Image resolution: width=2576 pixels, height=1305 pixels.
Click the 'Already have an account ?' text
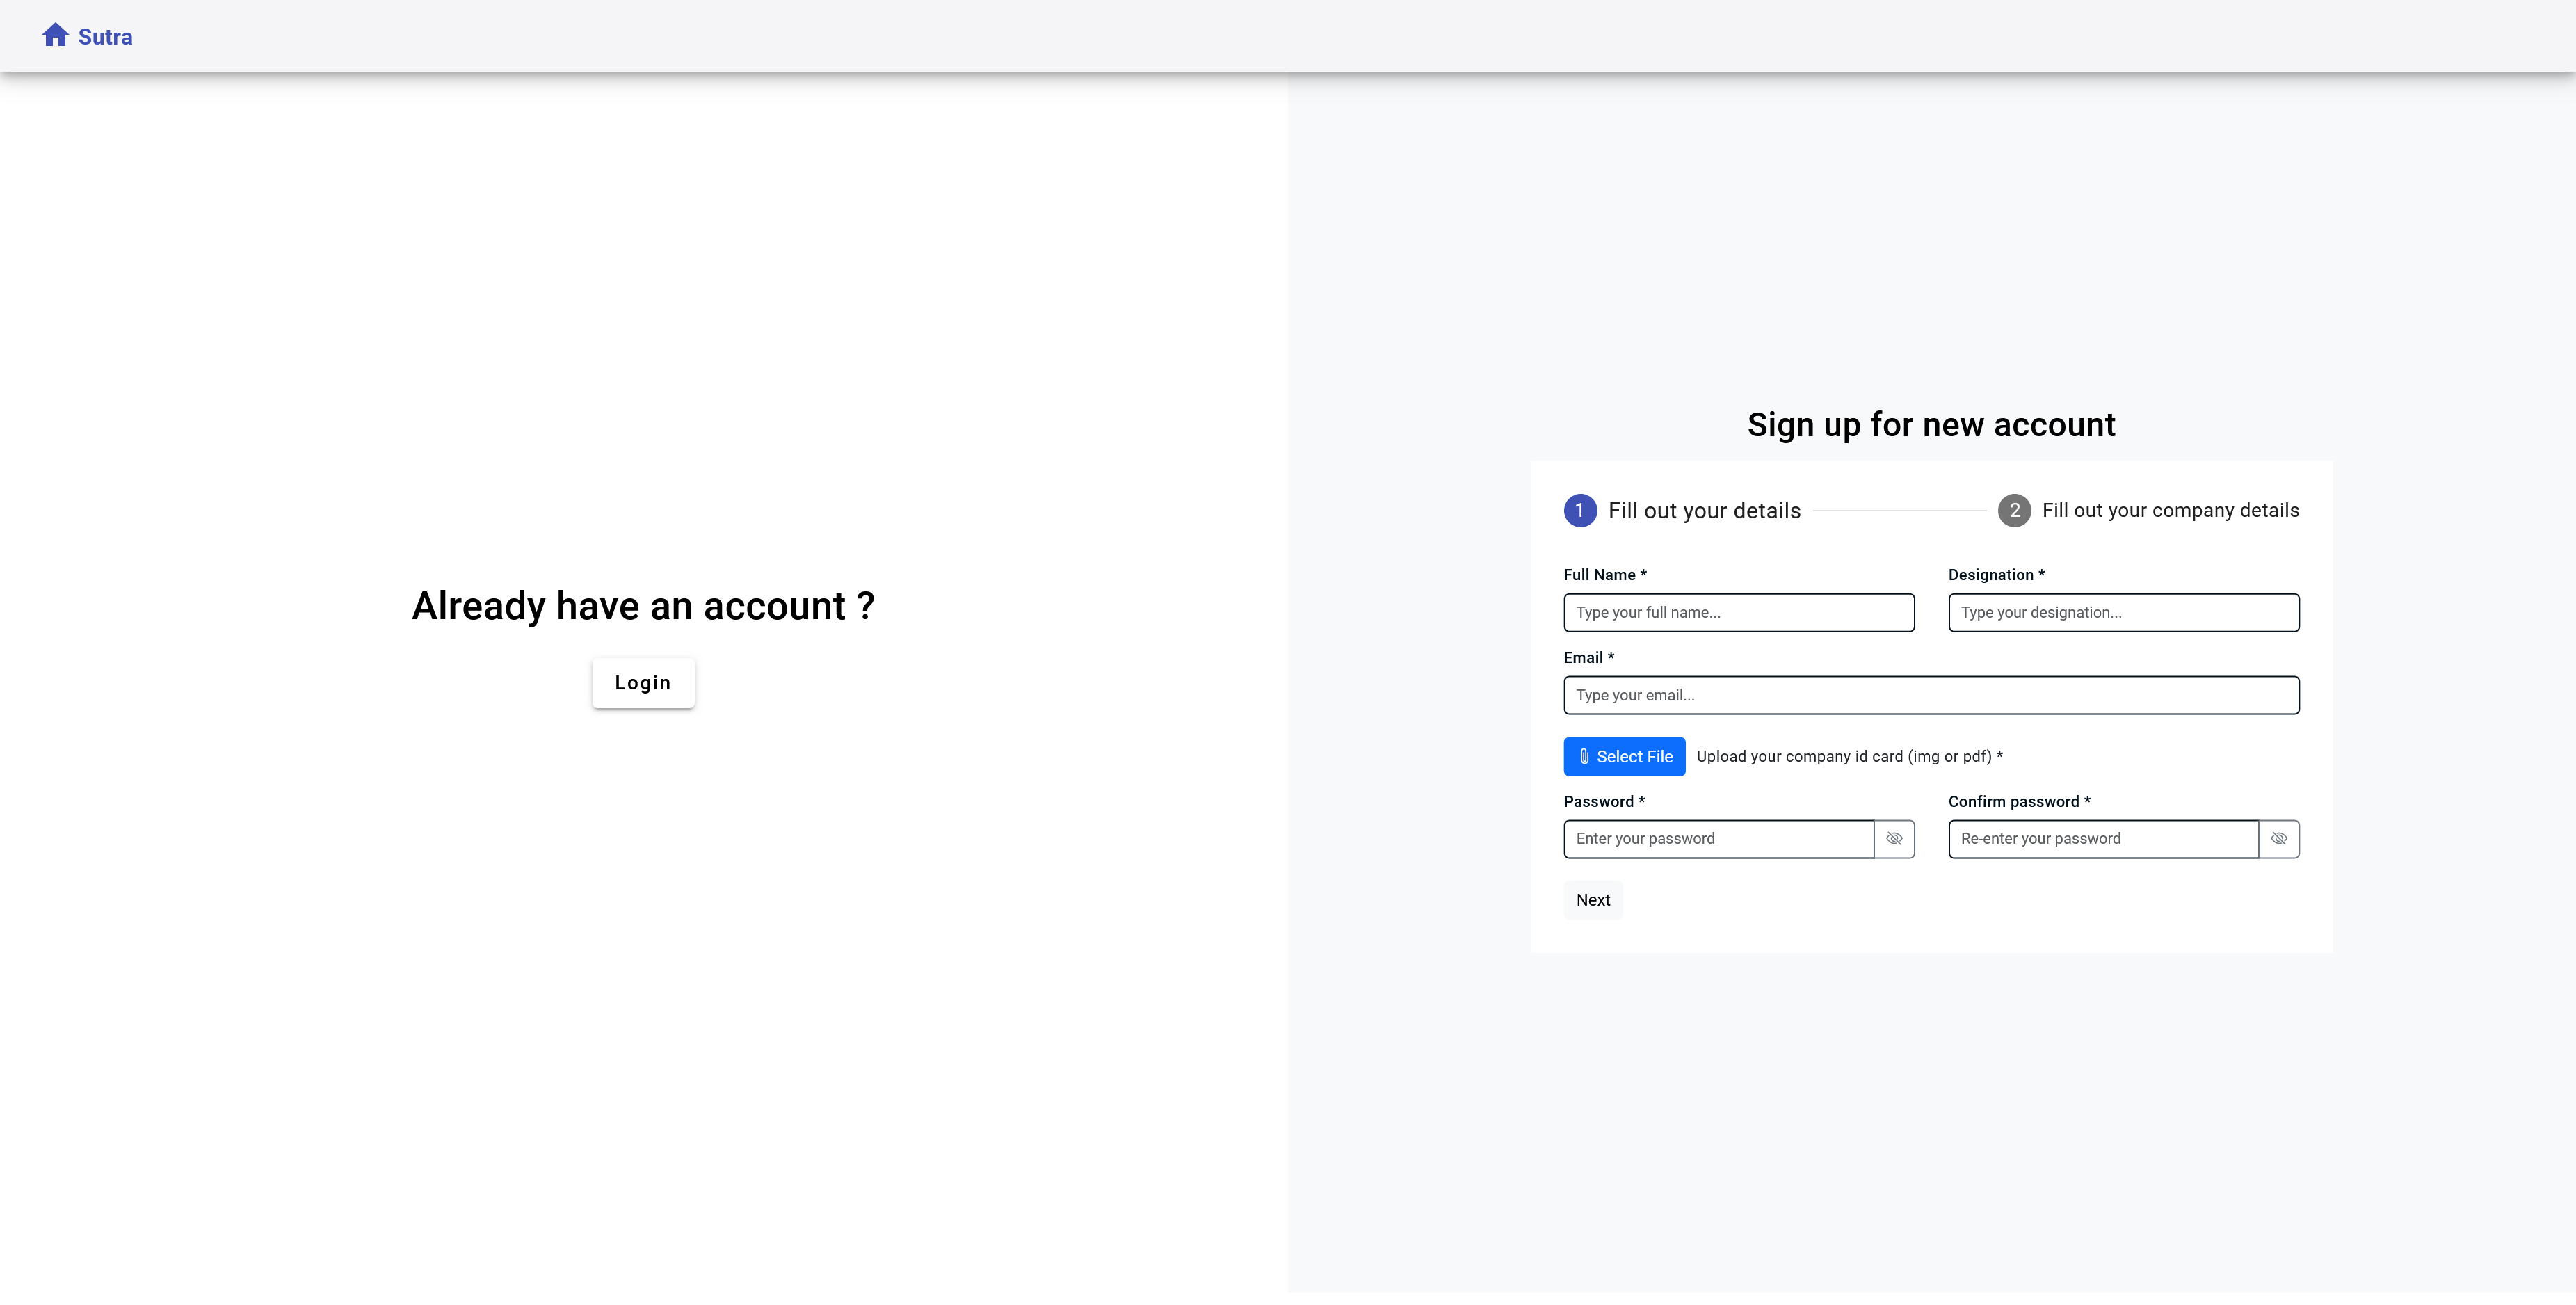[643, 605]
